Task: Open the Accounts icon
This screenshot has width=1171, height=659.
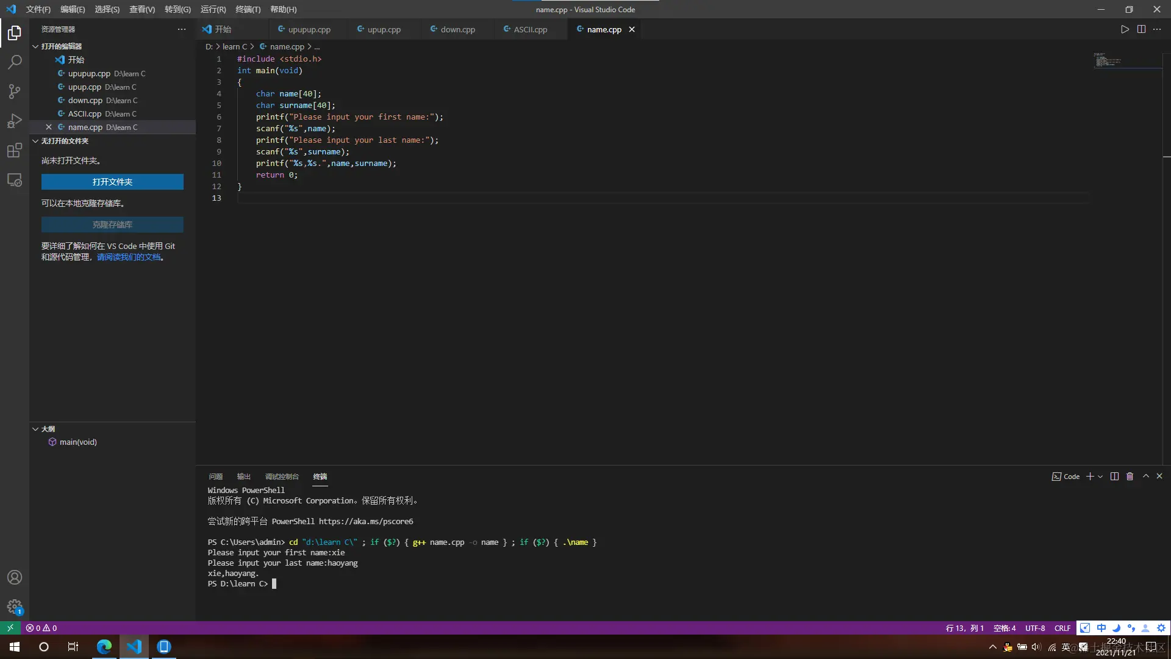Action: point(15,577)
